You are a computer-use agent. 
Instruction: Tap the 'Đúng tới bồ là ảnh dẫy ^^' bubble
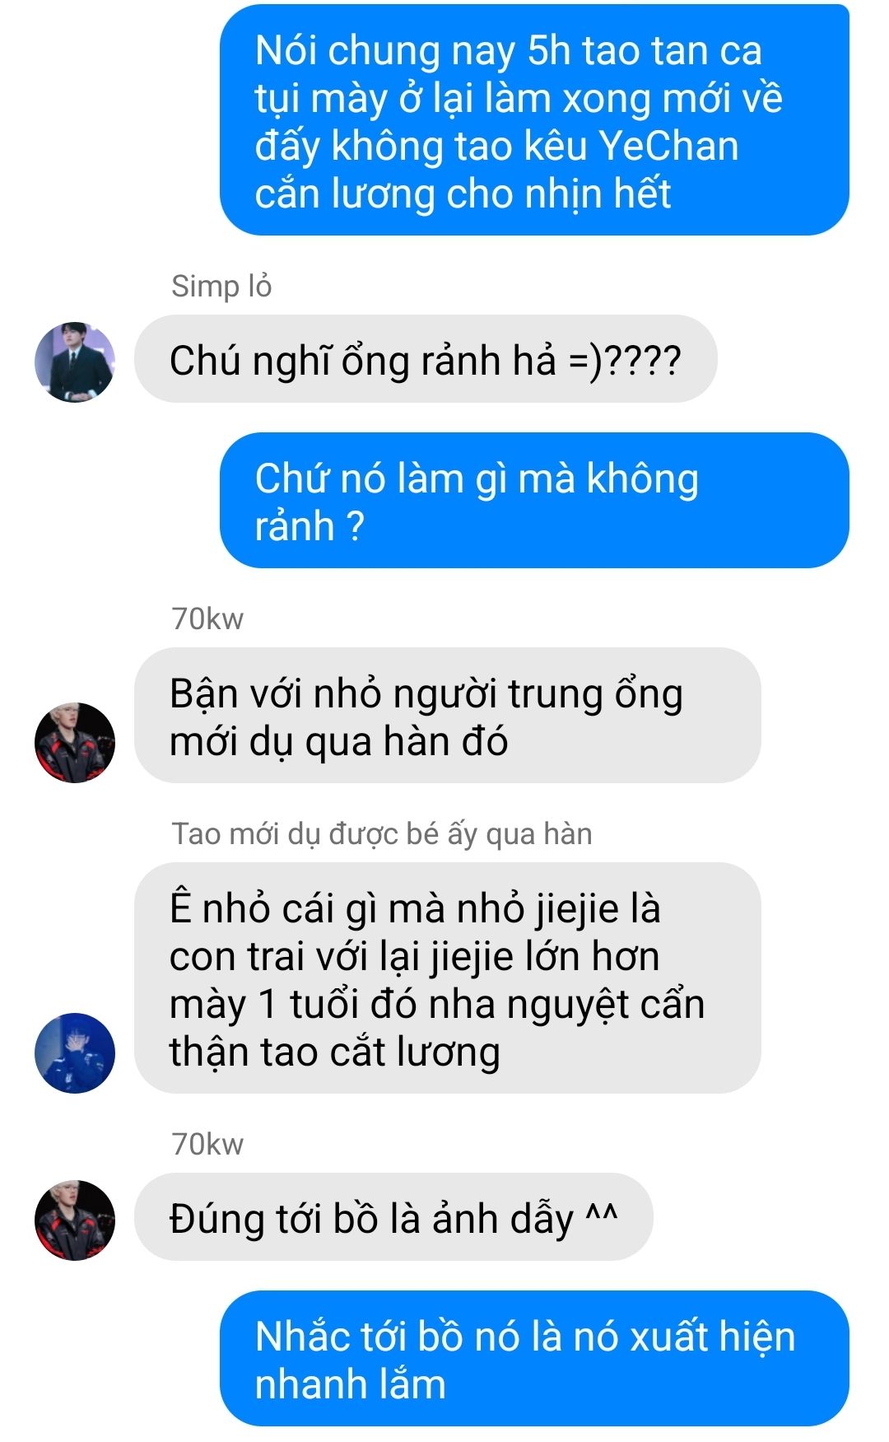[393, 1217]
